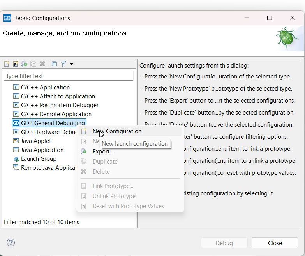The width and height of the screenshot is (305, 256).
Task: Choose New Configuration from context menu
Action: pyautogui.click(x=117, y=131)
